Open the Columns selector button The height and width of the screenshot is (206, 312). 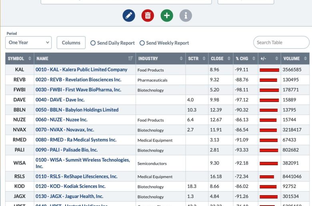pos(71,42)
